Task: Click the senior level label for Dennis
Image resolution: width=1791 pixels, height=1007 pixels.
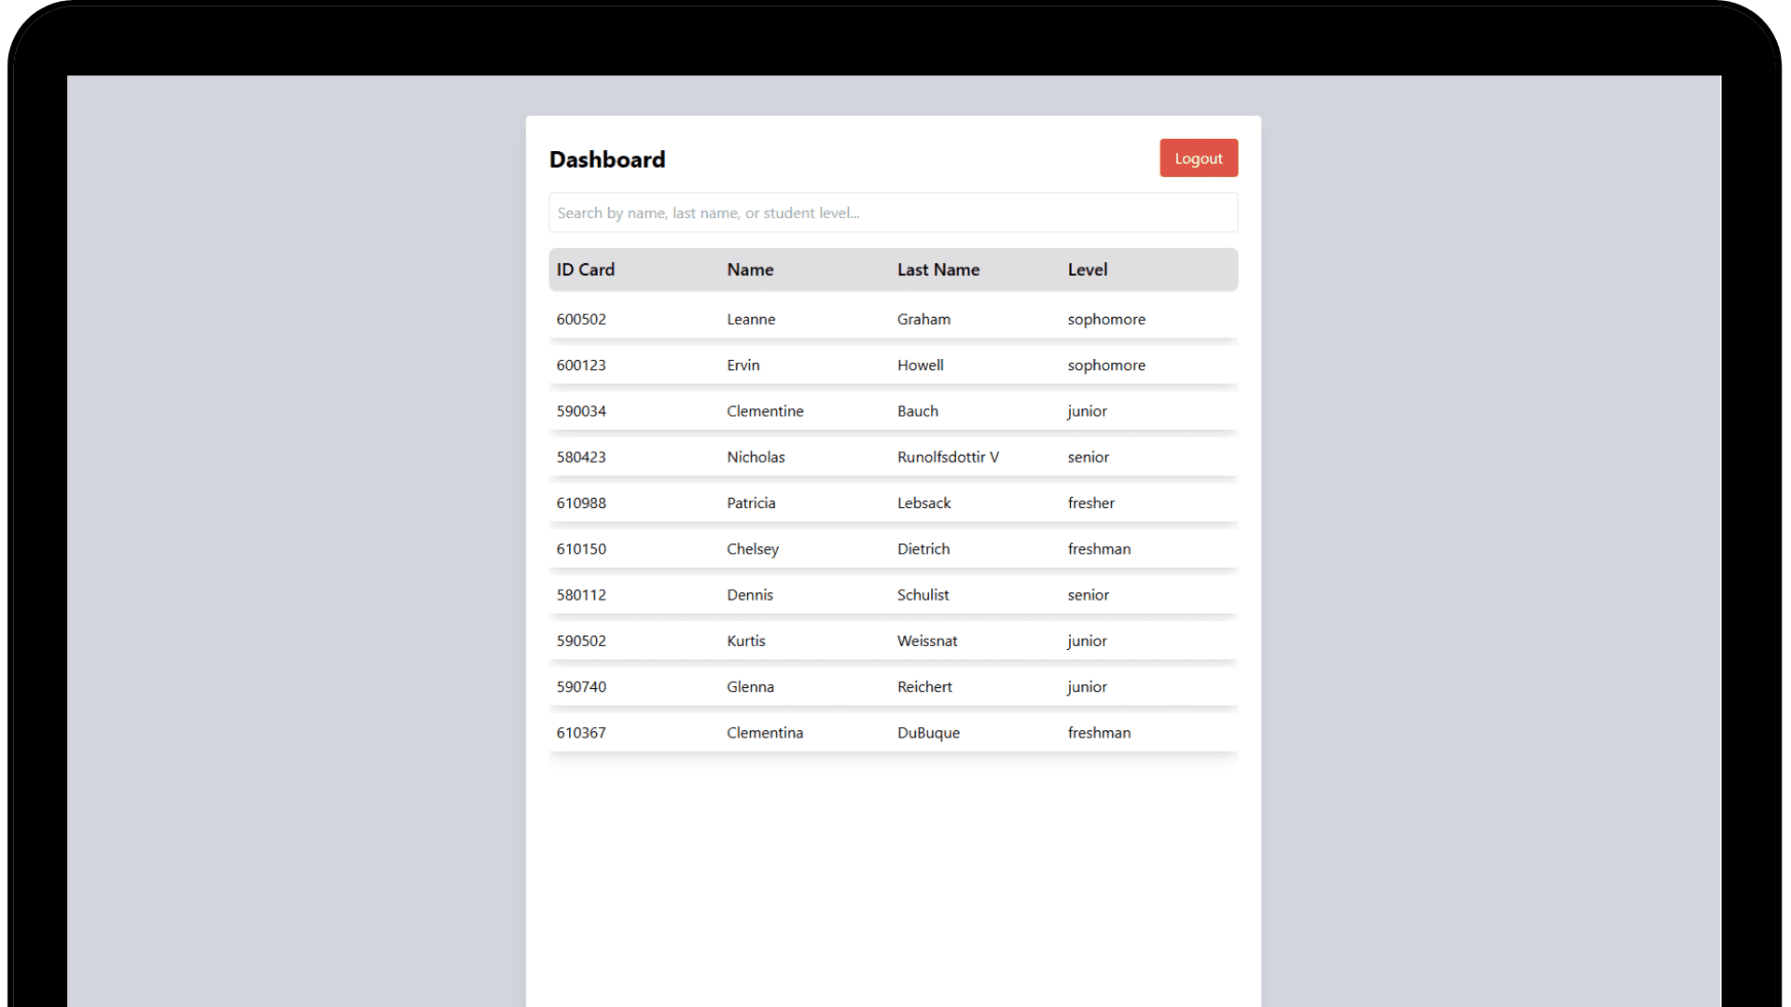Action: pos(1088,594)
